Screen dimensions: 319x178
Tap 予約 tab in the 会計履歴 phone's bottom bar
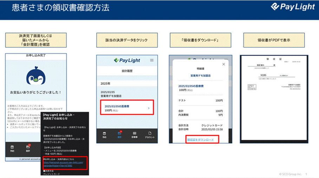pos(104,135)
